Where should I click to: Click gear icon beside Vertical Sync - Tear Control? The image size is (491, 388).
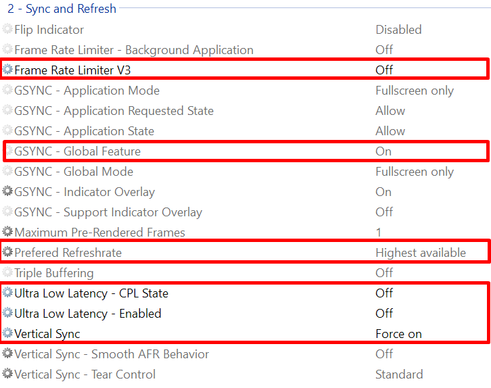(x=7, y=374)
